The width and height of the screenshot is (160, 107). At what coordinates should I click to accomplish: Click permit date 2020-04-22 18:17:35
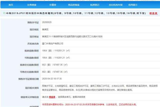click(x=52, y=79)
